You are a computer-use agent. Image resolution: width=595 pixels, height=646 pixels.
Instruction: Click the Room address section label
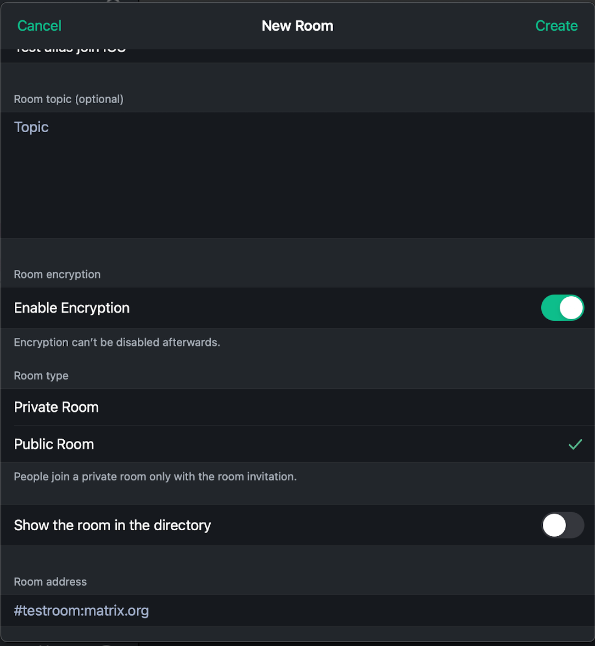point(50,582)
